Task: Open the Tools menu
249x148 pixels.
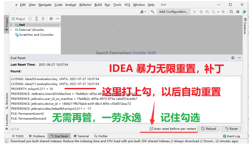Action: pos(117,5)
